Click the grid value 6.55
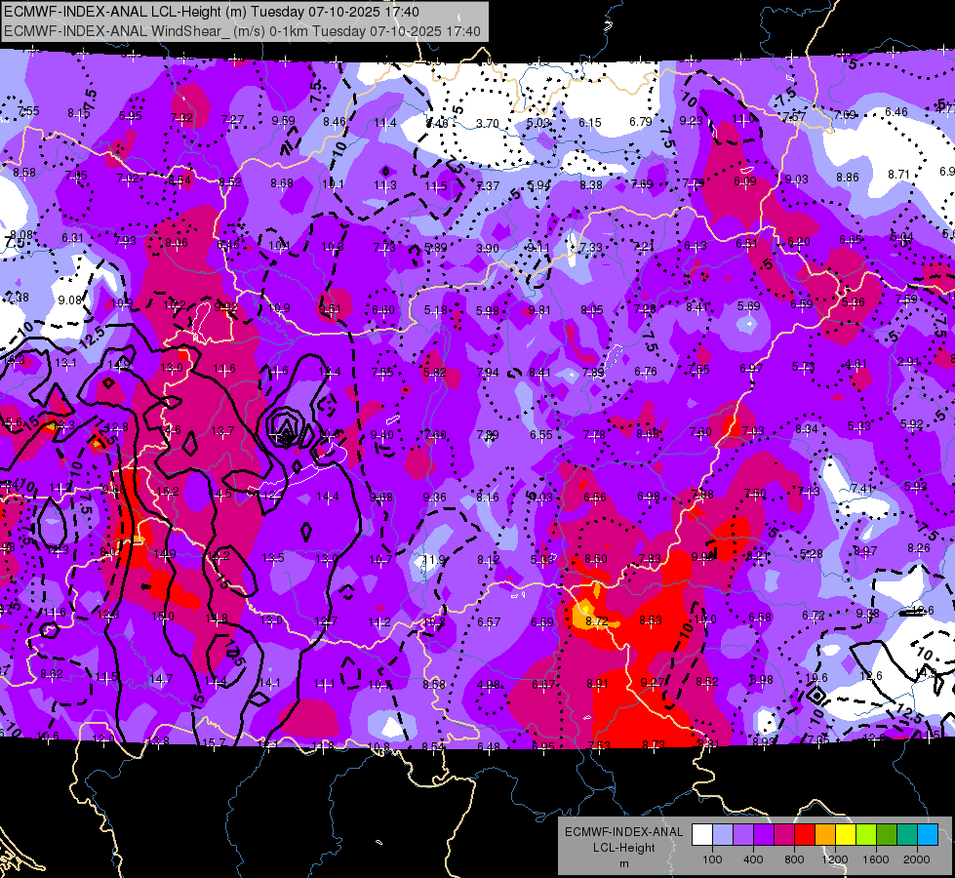The width and height of the screenshot is (955, 878). pos(540,434)
